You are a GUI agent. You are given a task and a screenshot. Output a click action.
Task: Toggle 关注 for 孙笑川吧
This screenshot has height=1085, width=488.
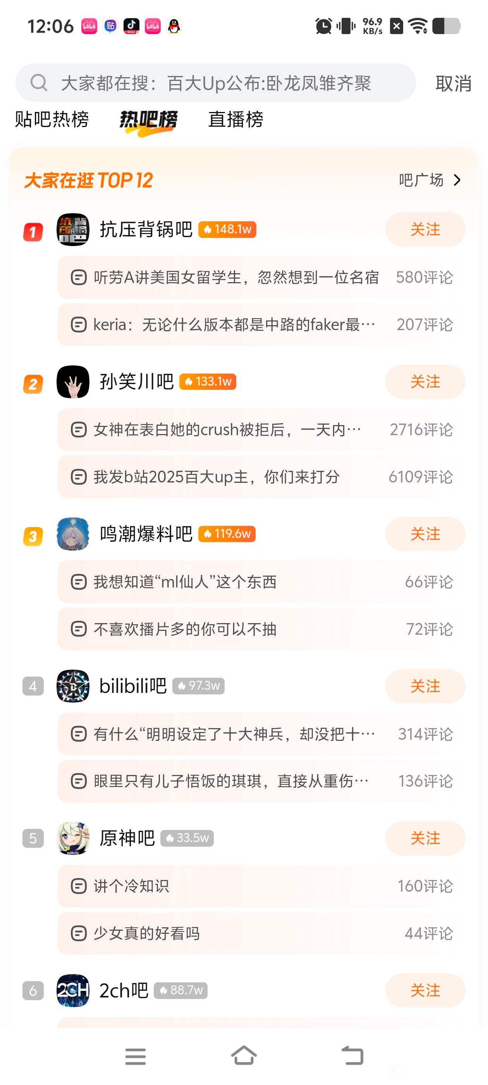pos(425,382)
